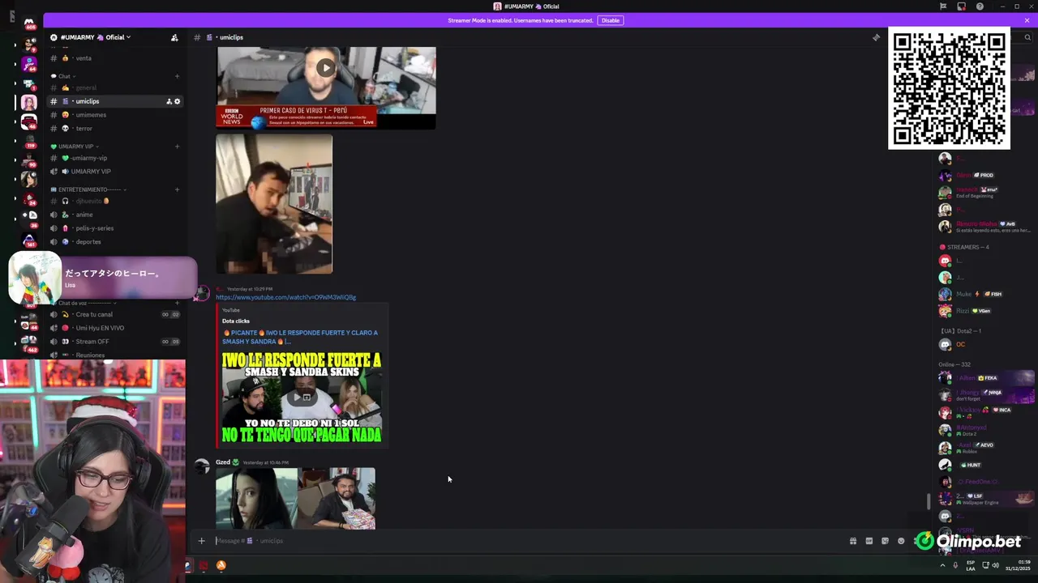Image resolution: width=1038 pixels, height=583 pixels.
Task: Add a channel to UMIARMY VIP category
Action: click(177, 147)
